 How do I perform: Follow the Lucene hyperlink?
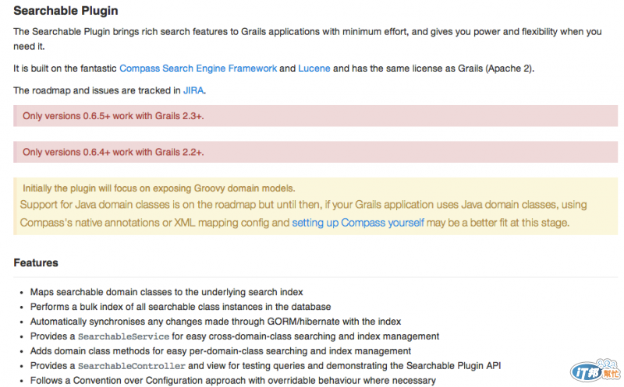coord(314,69)
